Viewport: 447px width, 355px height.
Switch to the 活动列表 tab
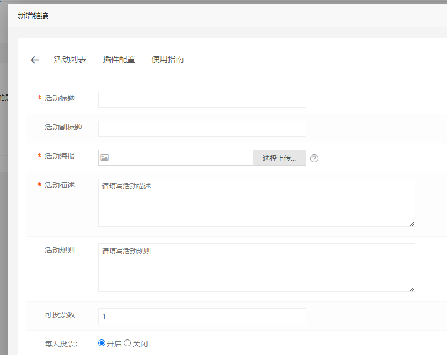pos(70,60)
